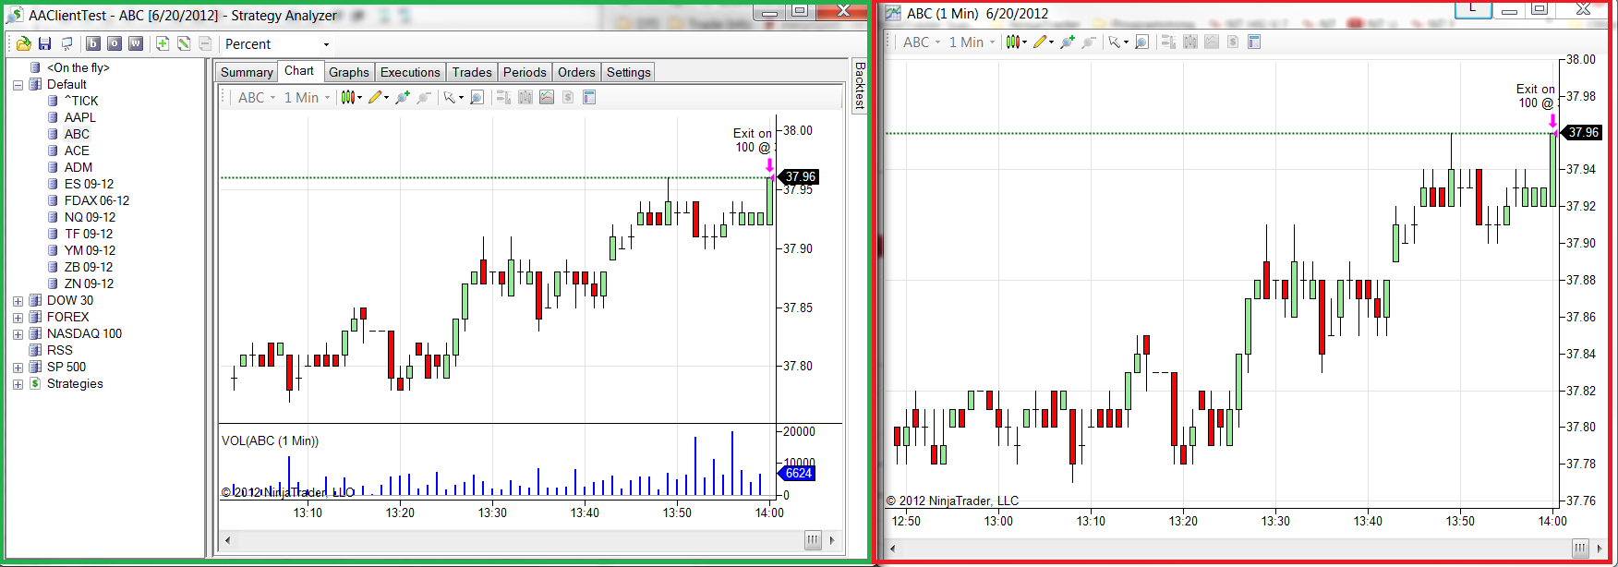
Task: Open 1 Min interval dropdown in Strategy Analyzer chart
Action: pos(307,97)
